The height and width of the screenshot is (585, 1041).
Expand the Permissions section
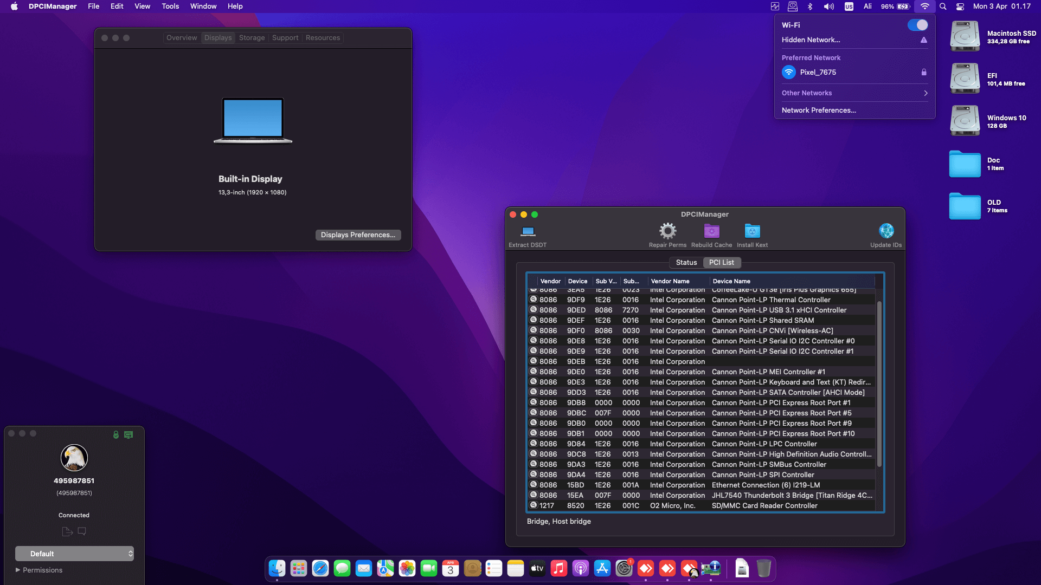[x=38, y=570]
